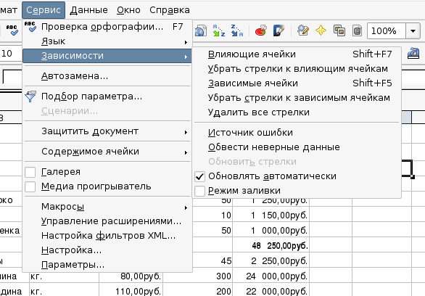
Task: Click the hyperlink globe document icon
Action: [x=201, y=30]
